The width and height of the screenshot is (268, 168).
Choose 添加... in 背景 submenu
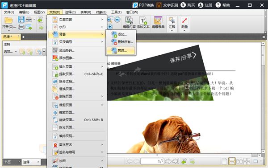[121, 34]
